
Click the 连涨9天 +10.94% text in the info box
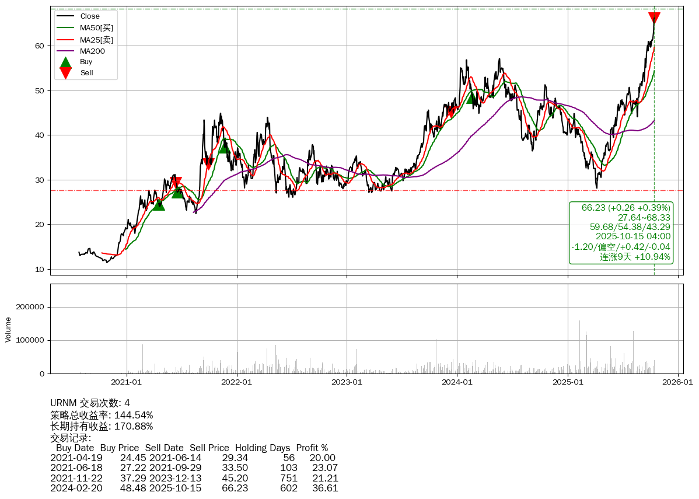(635, 257)
